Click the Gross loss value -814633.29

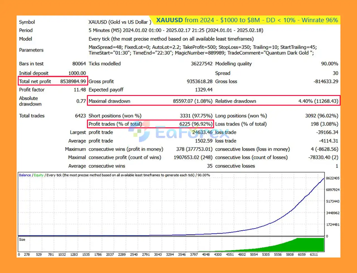tap(326, 81)
